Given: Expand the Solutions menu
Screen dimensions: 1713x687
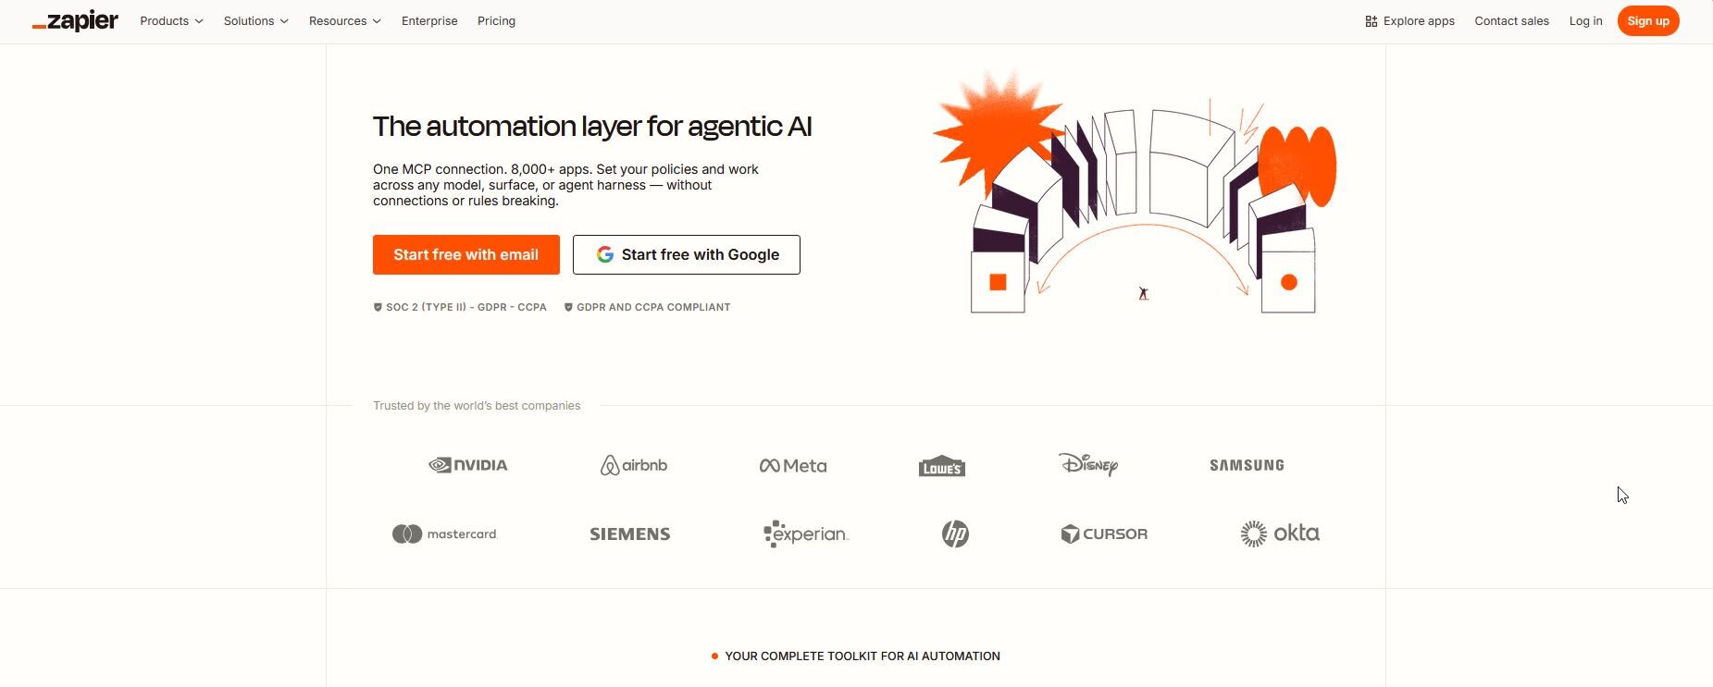Looking at the screenshot, I should click(255, 21).
